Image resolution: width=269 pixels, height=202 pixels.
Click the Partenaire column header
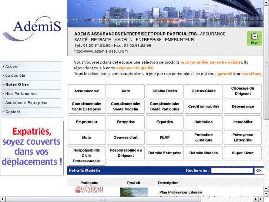(89, 183)
